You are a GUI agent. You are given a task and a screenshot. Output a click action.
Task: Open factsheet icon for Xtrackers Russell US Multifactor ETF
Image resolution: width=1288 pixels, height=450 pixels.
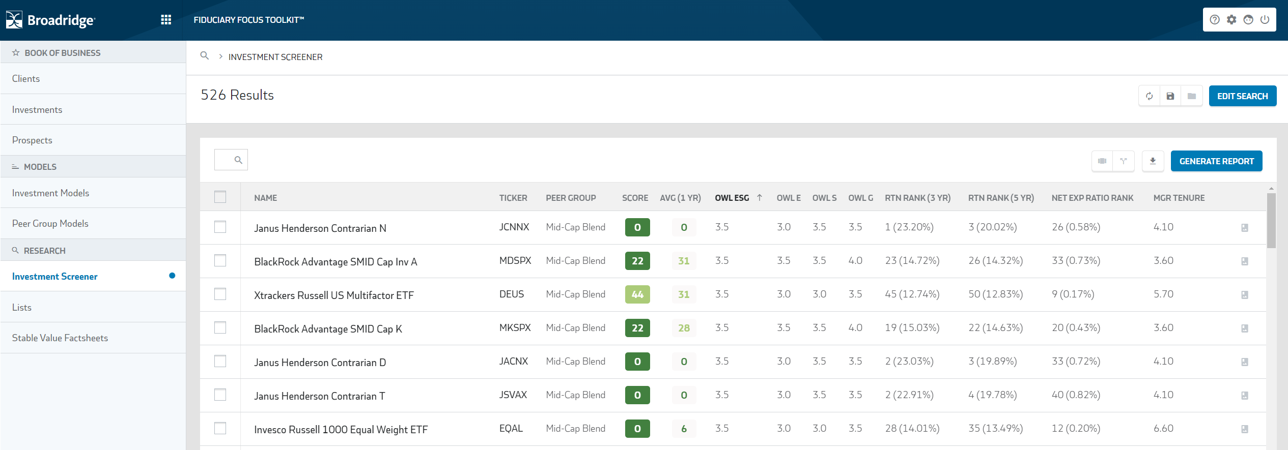pos(1245,295)
